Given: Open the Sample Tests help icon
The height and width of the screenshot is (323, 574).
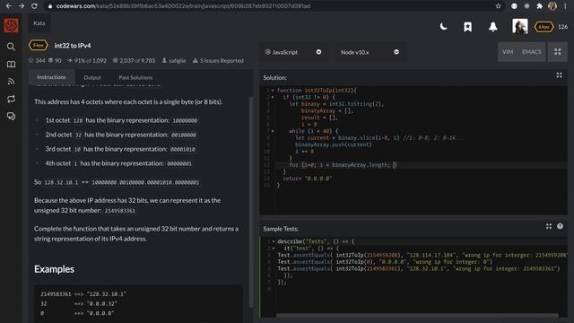Looking at the screenshot, I should coord(560,226).
